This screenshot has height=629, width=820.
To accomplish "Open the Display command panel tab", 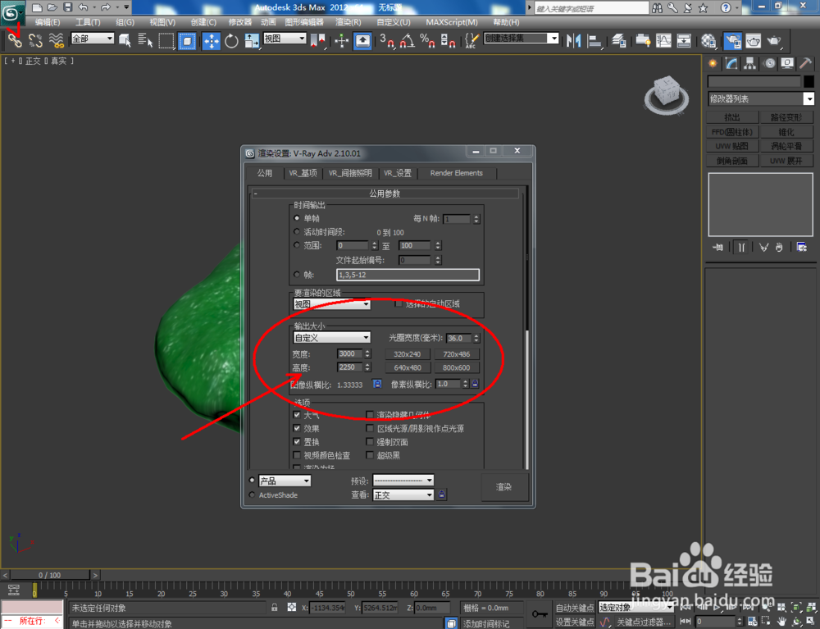I will coord(787,63).
